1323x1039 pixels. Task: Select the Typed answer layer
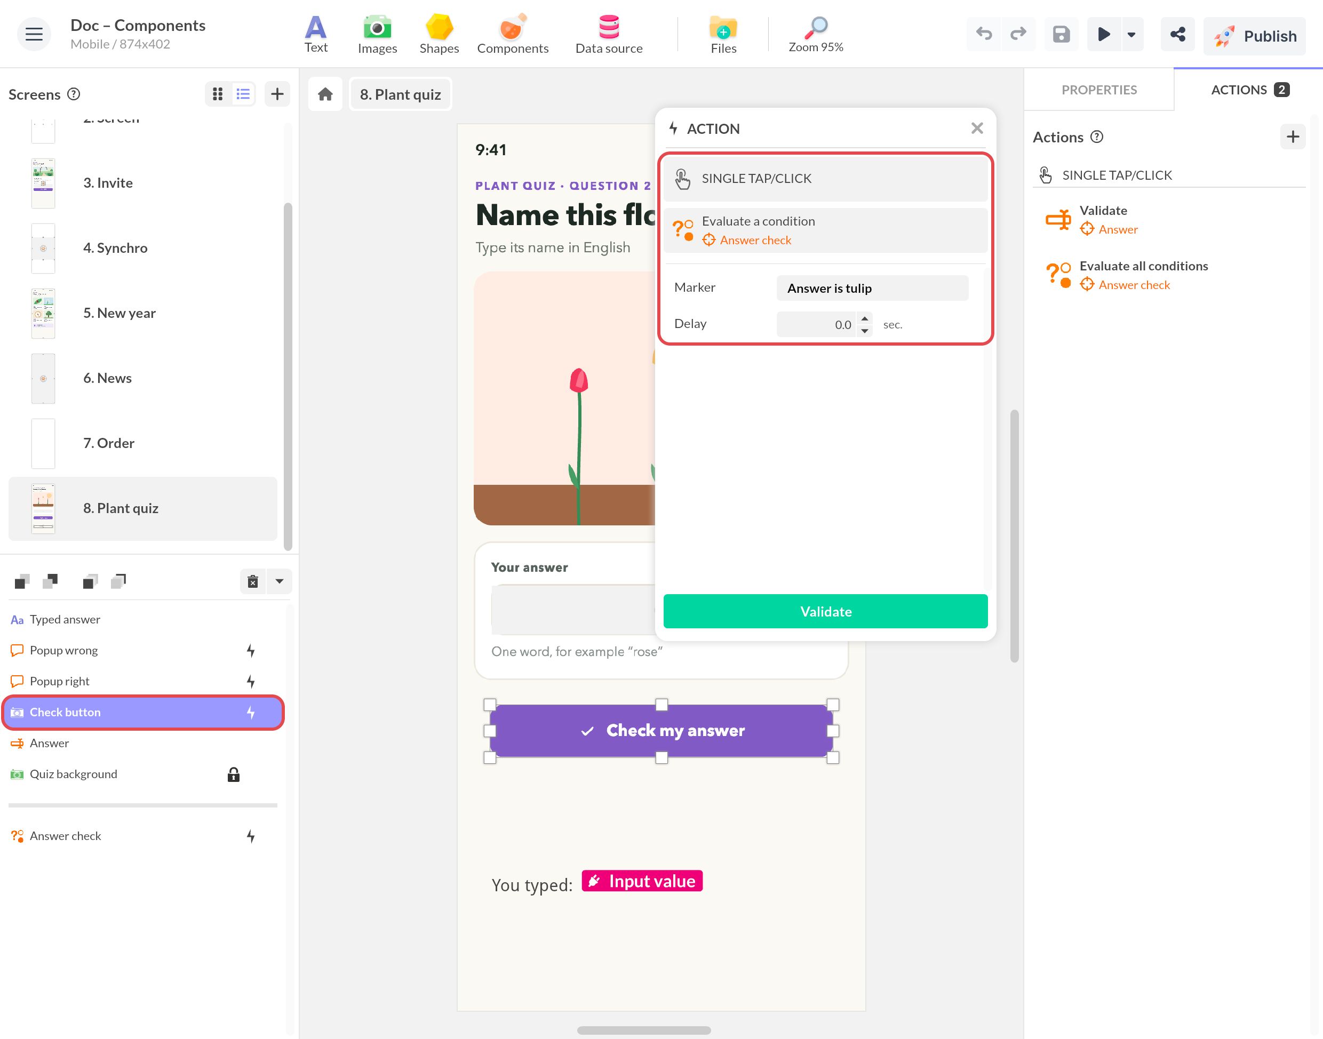[143, 620]
